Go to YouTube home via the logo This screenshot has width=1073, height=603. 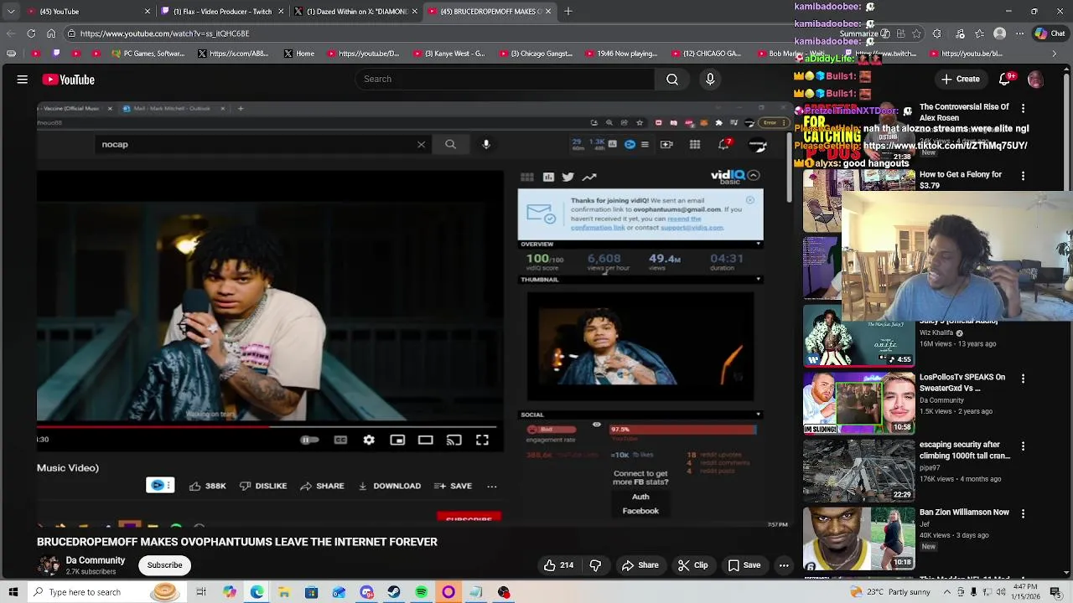coord(69,80)
